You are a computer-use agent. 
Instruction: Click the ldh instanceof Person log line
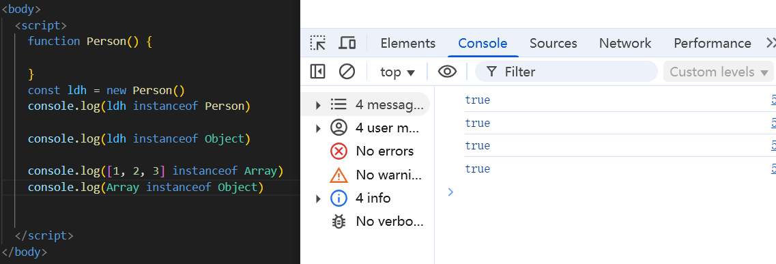click(x=139, y=106)
